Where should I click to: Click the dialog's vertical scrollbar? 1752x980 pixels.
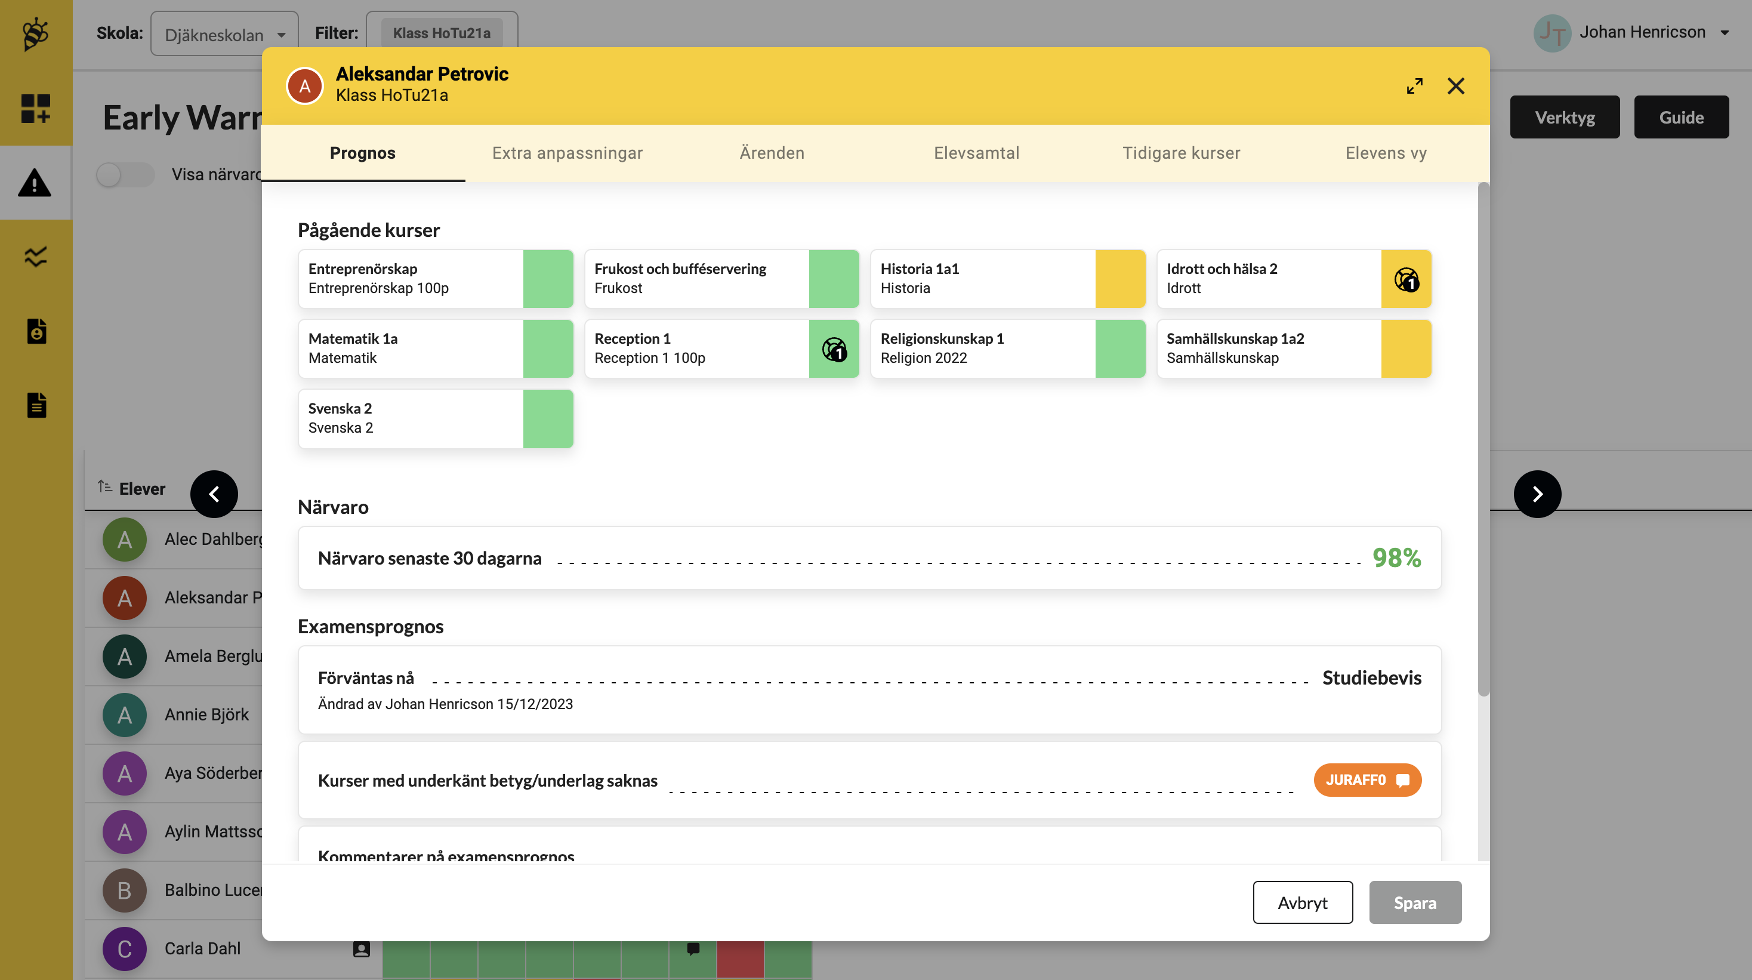click(x=1483, y=439)
